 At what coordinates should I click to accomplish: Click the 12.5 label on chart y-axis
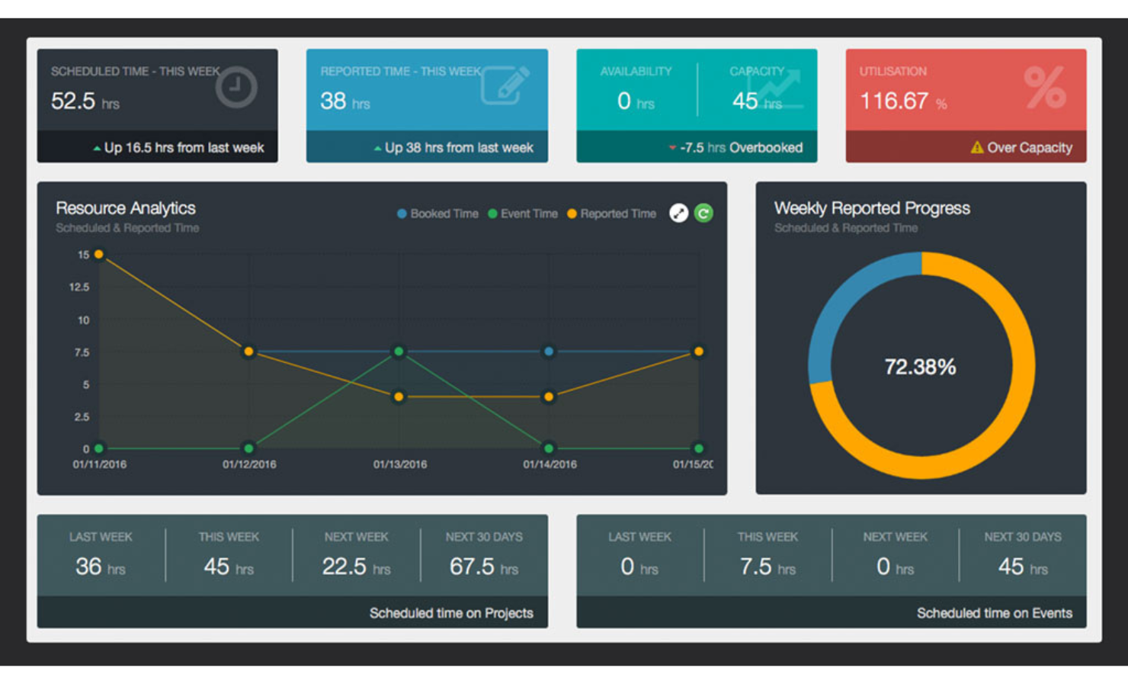(79, 287)
